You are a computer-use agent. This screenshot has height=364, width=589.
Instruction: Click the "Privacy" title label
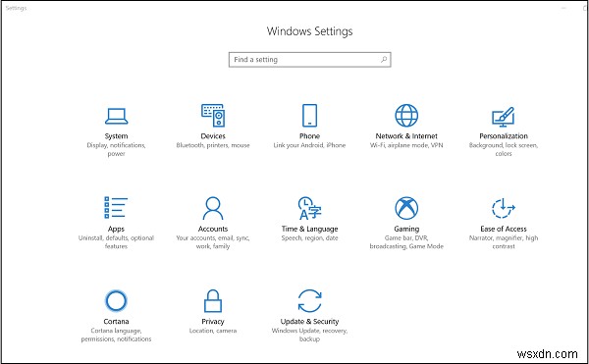click(x=213, y=322)
